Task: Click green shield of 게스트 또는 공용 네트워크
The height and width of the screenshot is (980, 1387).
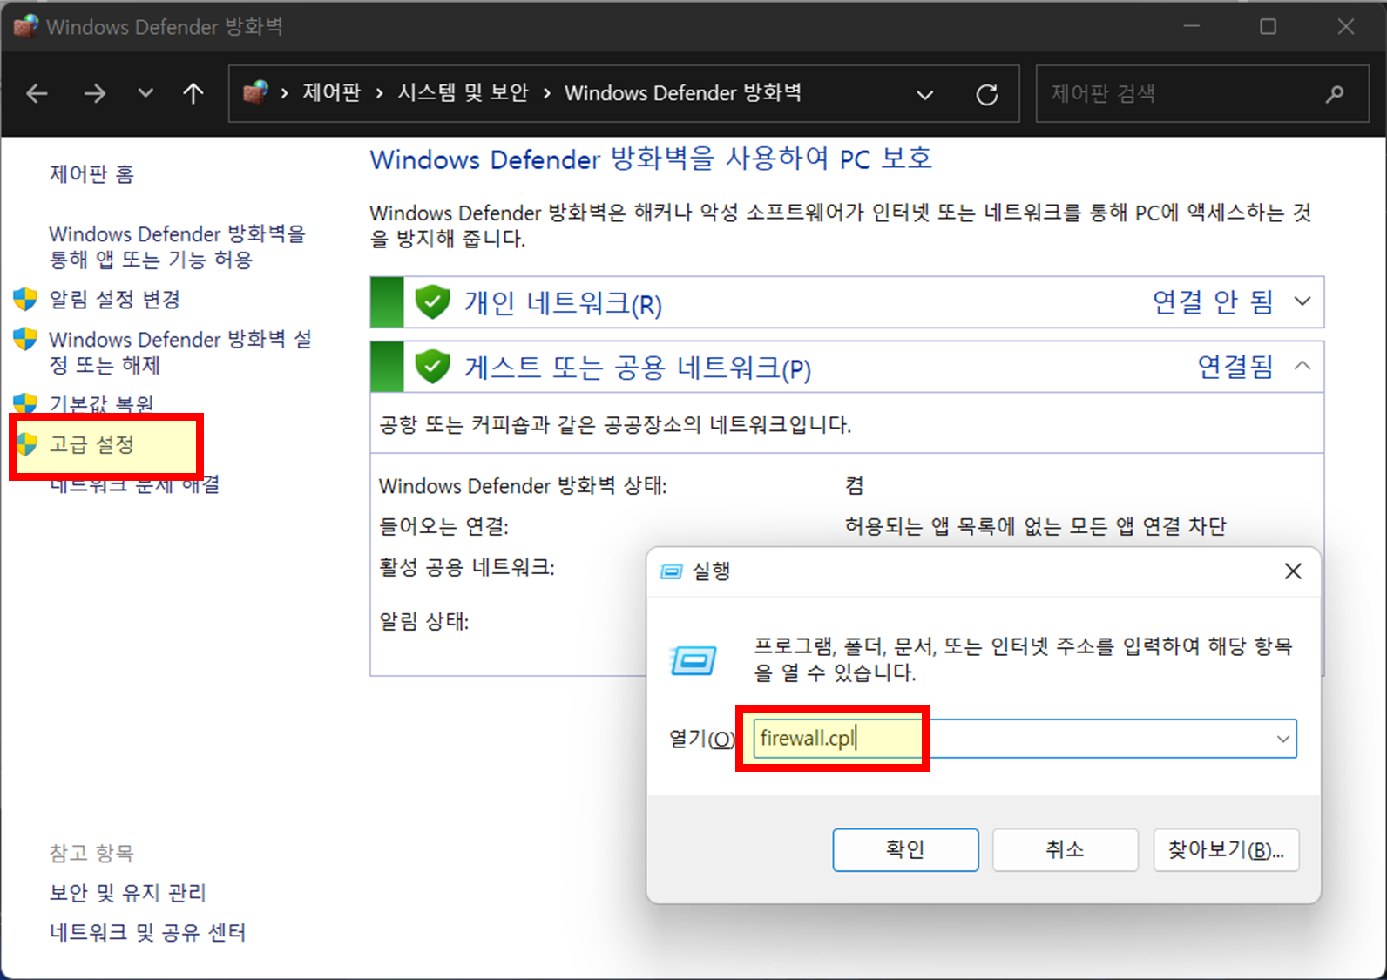Action: coord(432,367)
